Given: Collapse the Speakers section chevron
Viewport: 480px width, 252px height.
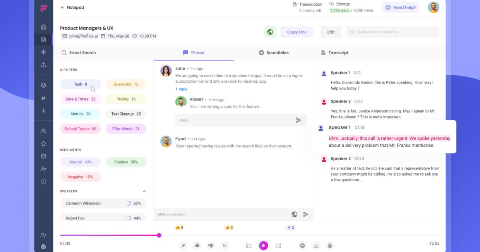Looking at the screenshot, I should point(144,191).
